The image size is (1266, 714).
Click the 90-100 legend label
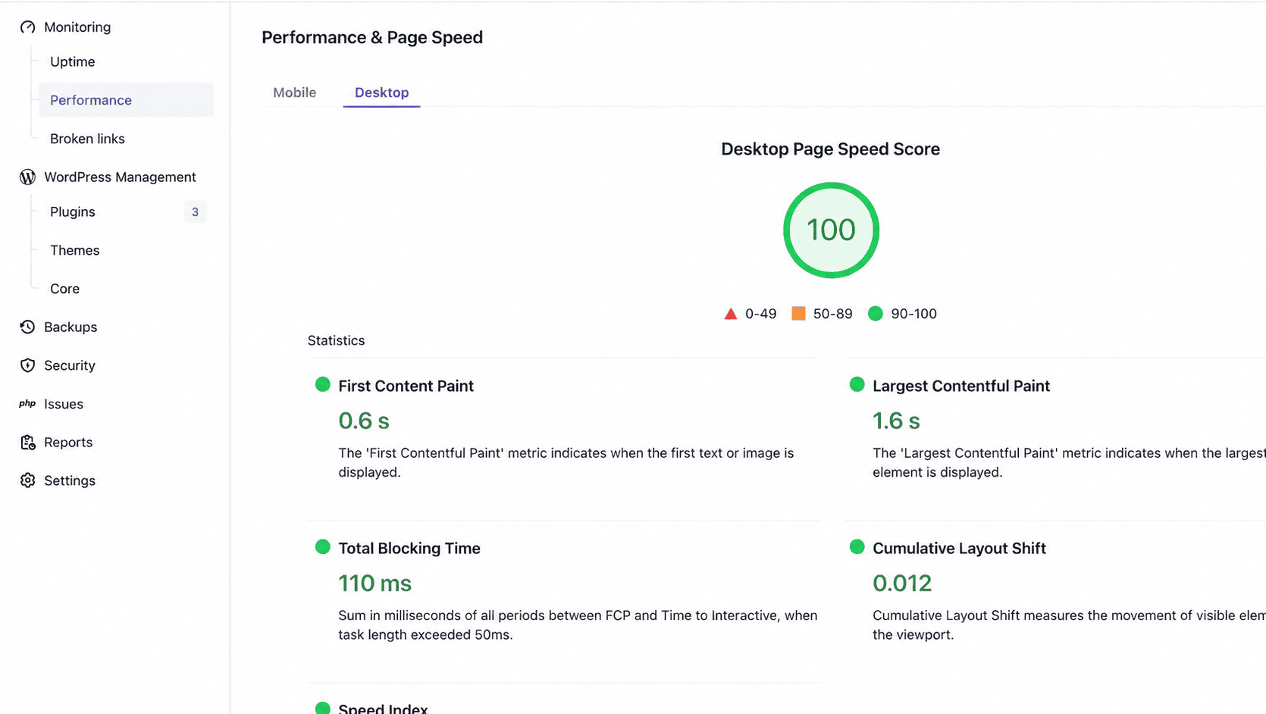[x=914, y=314]
